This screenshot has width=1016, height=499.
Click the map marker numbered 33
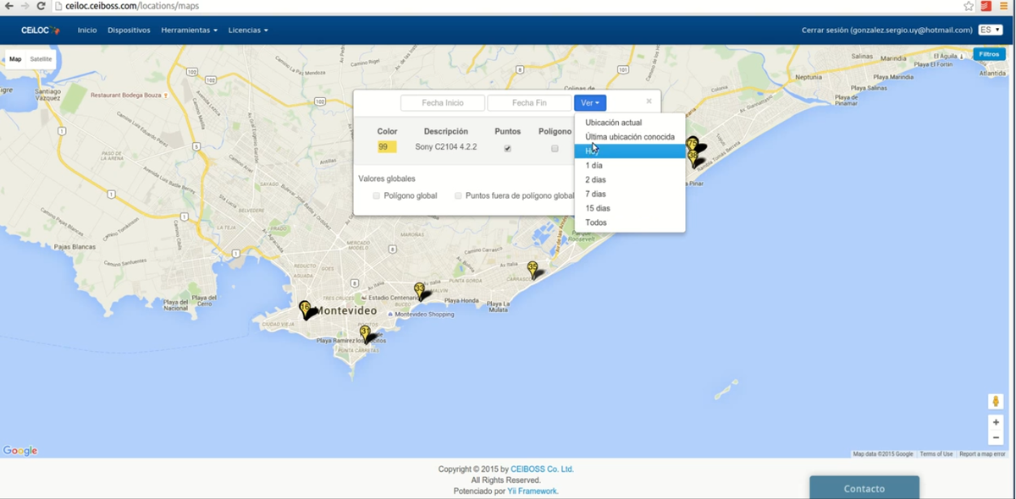click(419, 291)
